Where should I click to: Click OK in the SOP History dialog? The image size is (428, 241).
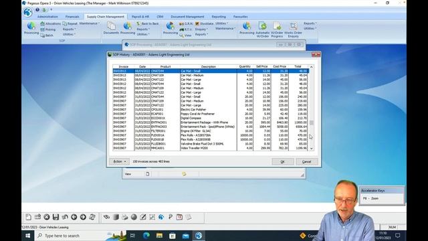pos(283,162)
